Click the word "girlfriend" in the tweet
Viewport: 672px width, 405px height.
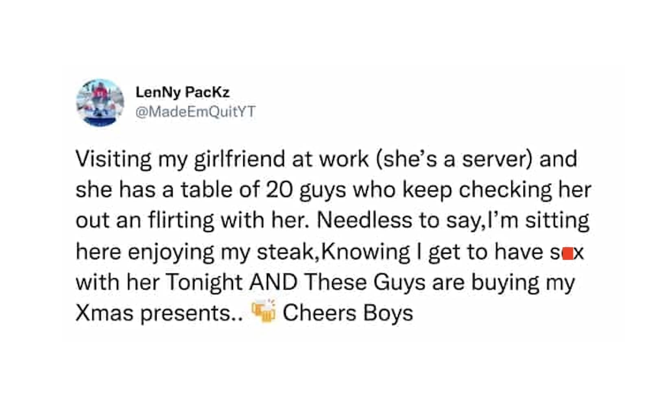click(239, 159)
